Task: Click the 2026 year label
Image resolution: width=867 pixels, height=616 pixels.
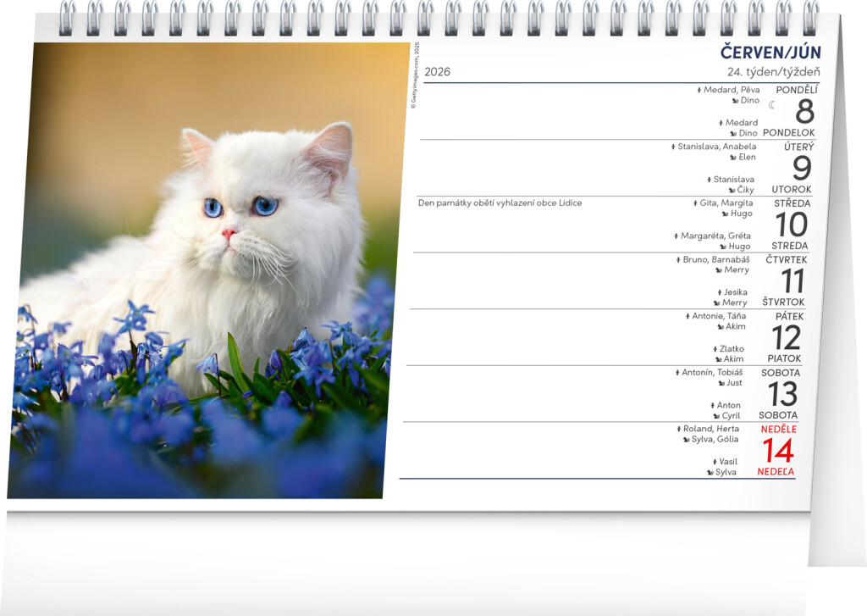Action: point(437,72)
